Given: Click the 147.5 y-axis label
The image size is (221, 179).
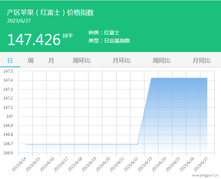Looking at the screenshot, I should click(x=8, y=71).
